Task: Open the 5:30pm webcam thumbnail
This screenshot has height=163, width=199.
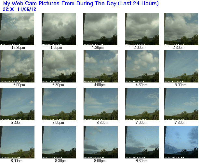Action: tap(17, 104)
